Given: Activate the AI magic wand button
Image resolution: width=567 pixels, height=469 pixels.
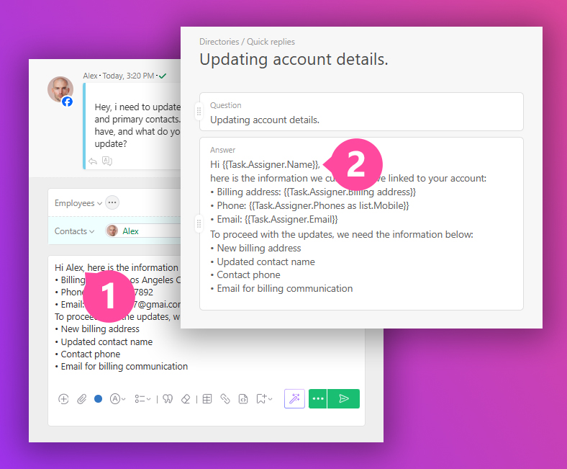Looking at the screenshot, I should (x=294, y=398).
